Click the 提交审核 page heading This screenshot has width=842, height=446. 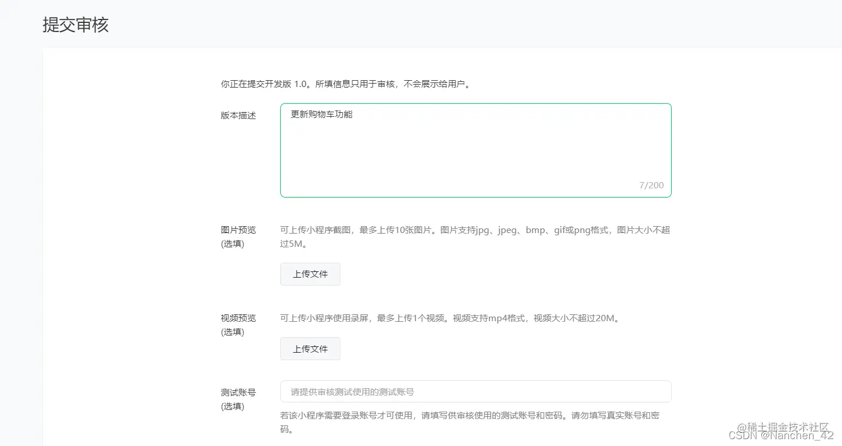tap(76, 25)
